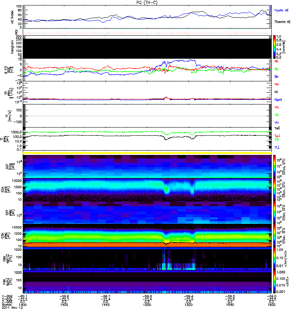
Task: Click the 1520 time tick label
Action: pos(189,305)
